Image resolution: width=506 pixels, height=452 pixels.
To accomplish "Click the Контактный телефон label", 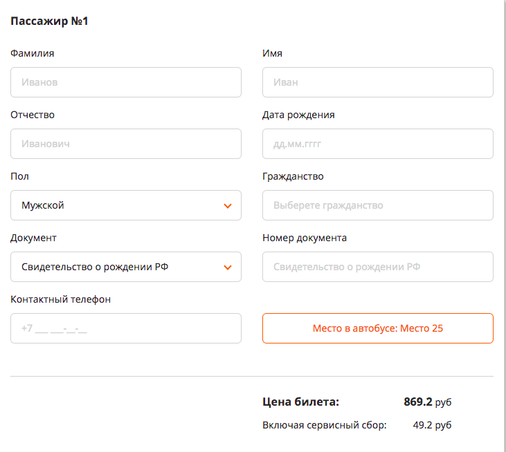I will [x=61, y=300].
